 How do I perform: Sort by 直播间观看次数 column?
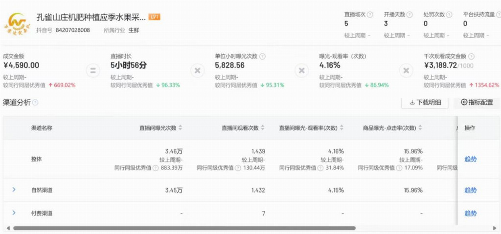(263, 128)
